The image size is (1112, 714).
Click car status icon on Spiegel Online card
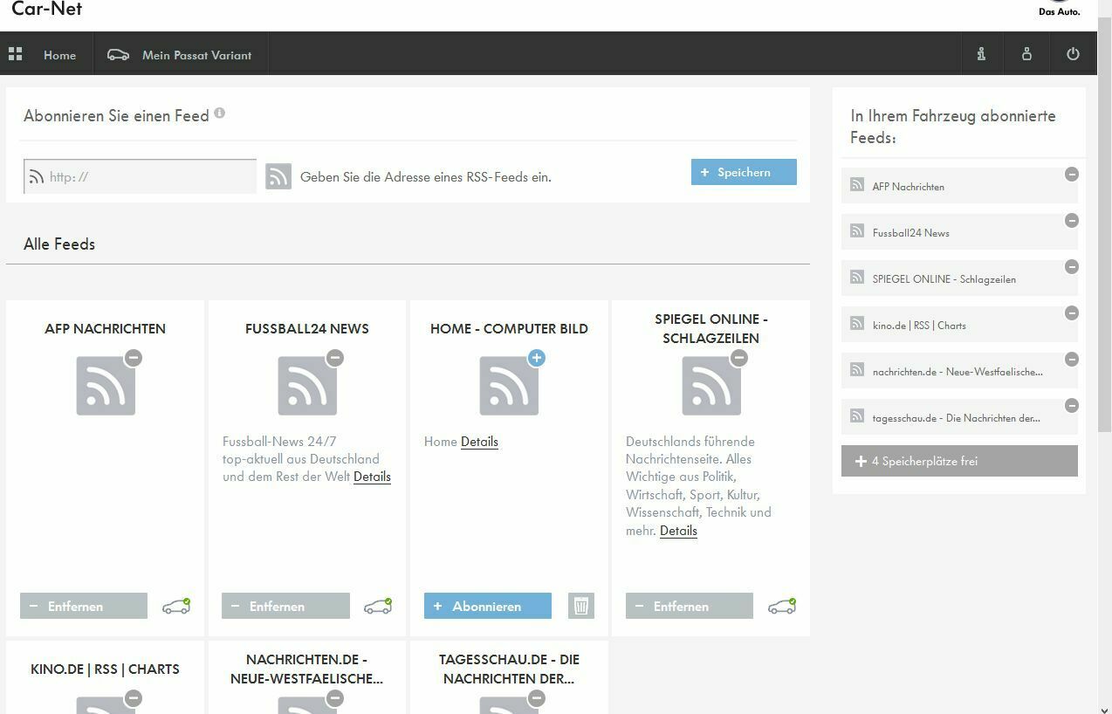782,606
